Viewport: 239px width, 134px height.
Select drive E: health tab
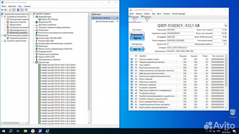coord(147,19)
